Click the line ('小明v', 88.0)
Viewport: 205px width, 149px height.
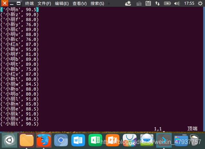[20, 34]
